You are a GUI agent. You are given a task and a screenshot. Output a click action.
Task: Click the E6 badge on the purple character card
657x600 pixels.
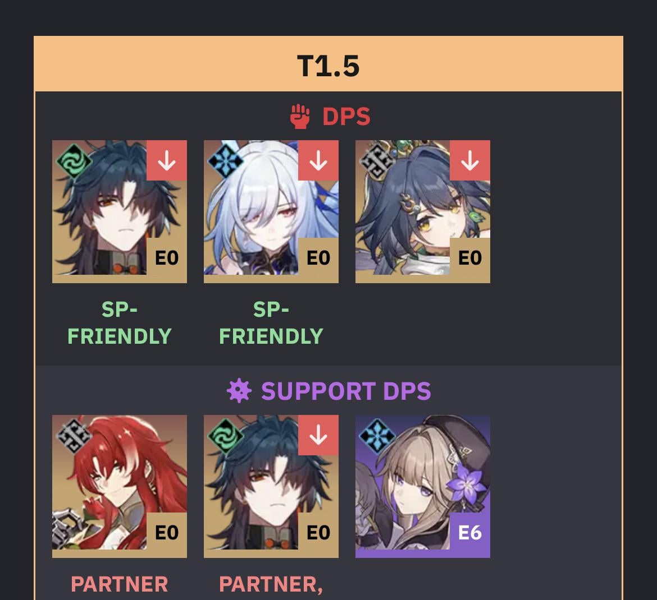tap(470, 533)
